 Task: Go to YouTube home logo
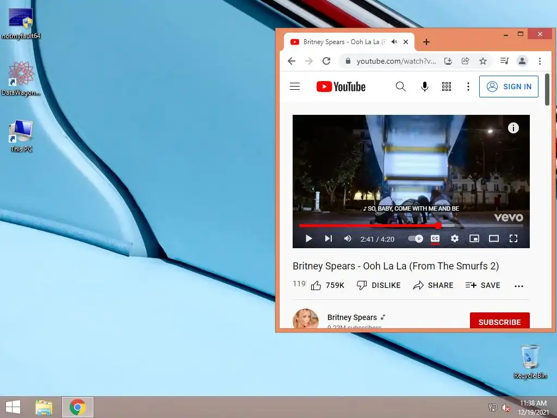pyautogui.click(x=341, y=87)
